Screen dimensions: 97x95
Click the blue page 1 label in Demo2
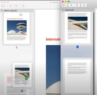[x=78, y=47]
